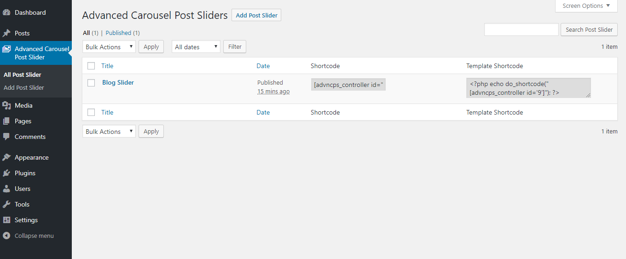Click the Collapse menu arrow icon
The image size is (626, 259).
pyautogui.click(x=6, y=236)
